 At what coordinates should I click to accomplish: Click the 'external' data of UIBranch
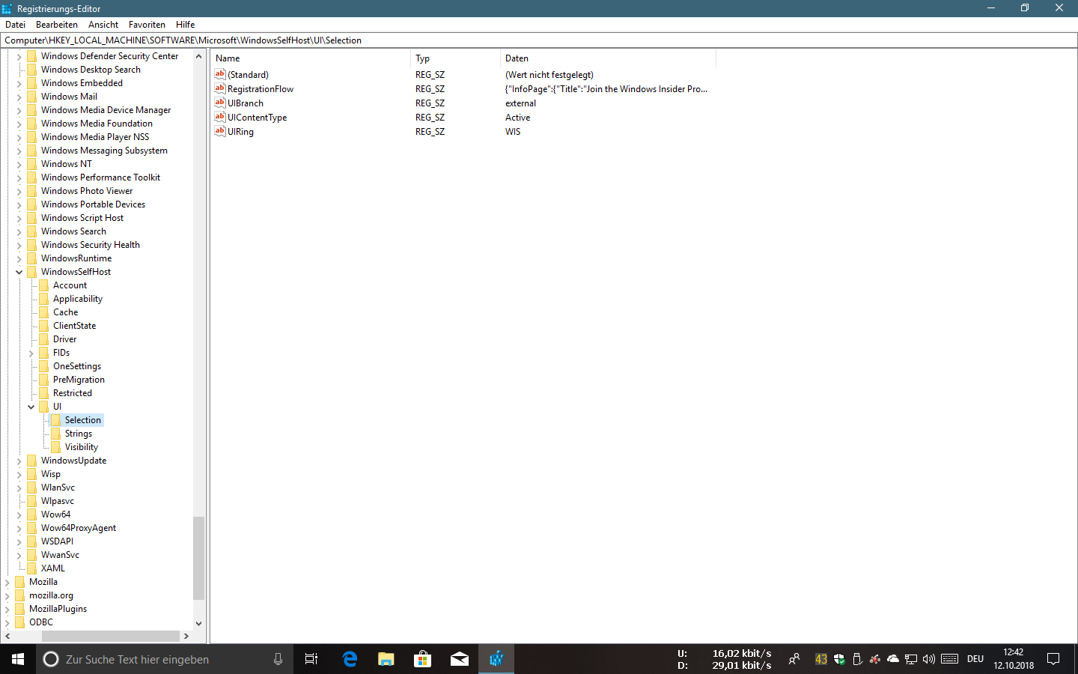(520, 103)
